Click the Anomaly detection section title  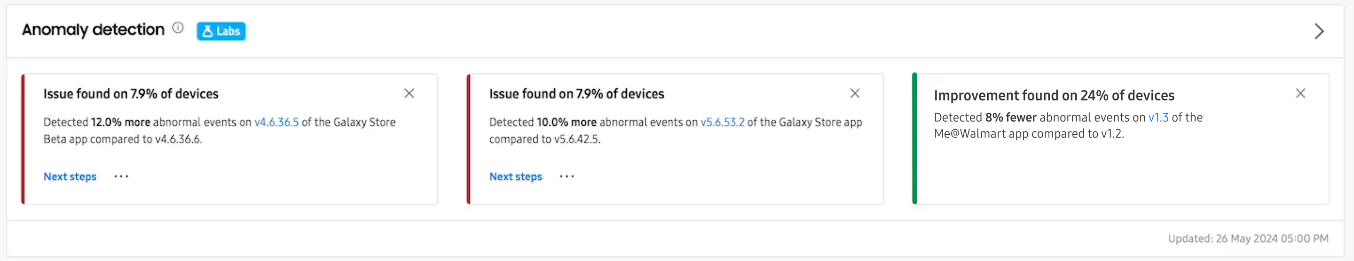pos(93,30)
